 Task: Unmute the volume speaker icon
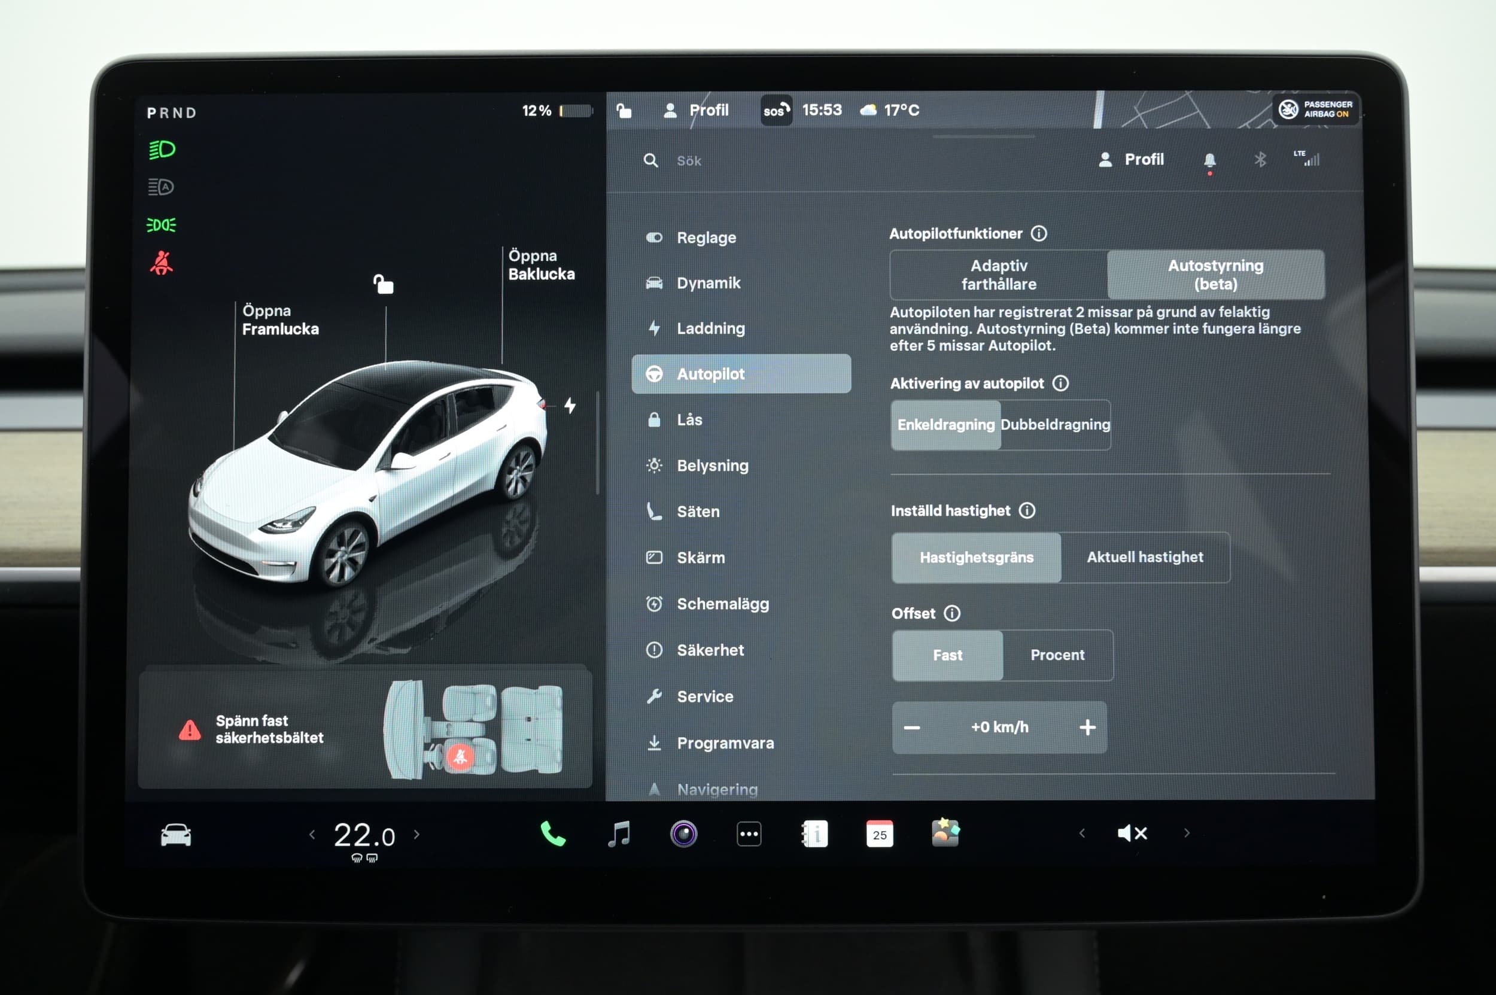tap(1132, 833)
